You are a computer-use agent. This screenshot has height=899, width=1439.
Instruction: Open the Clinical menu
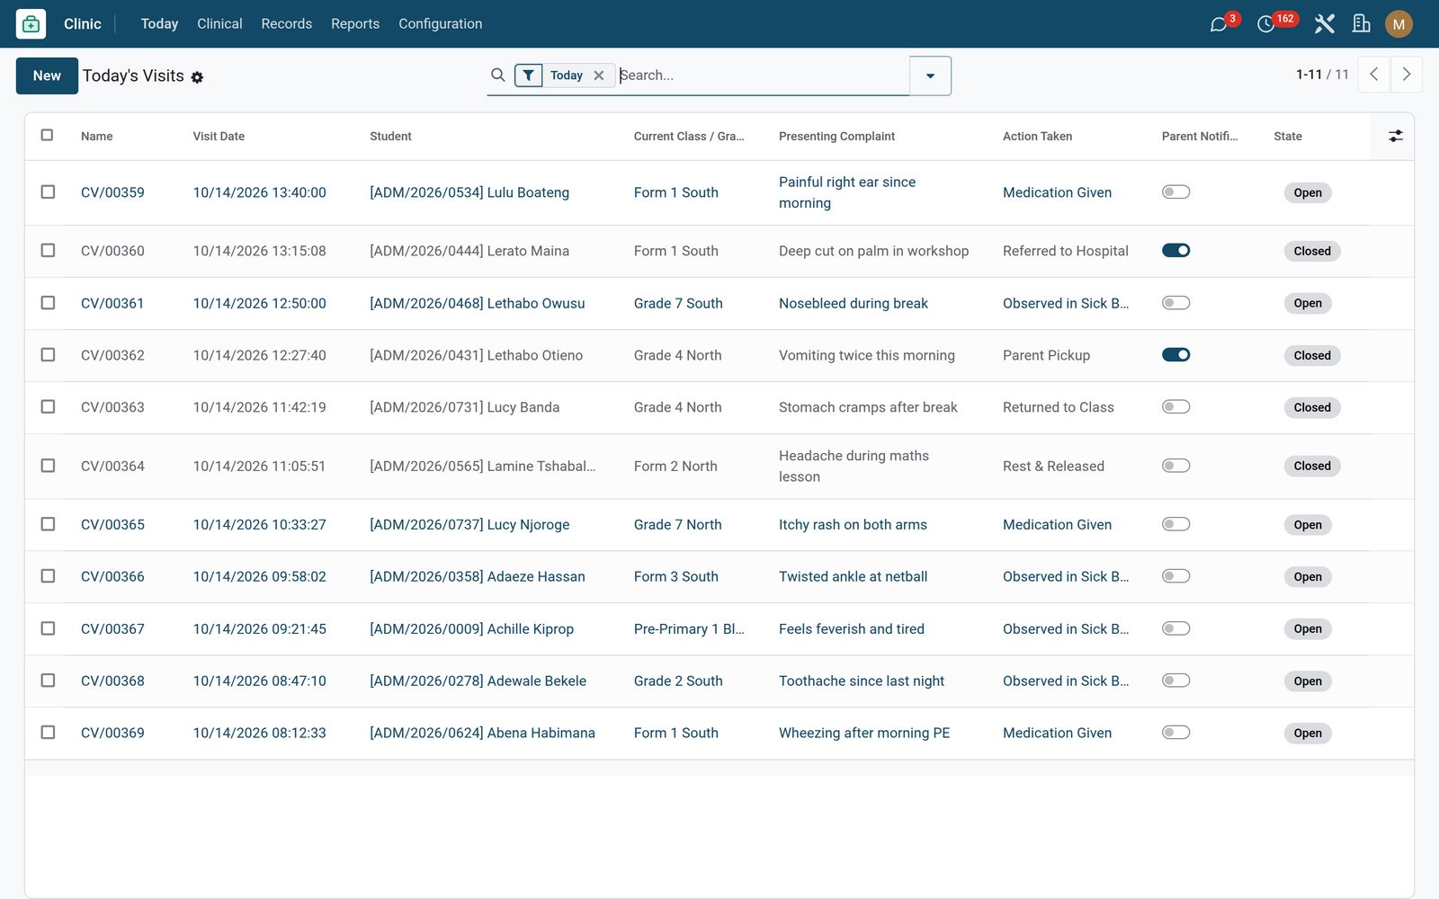click(x=219, y=24)
